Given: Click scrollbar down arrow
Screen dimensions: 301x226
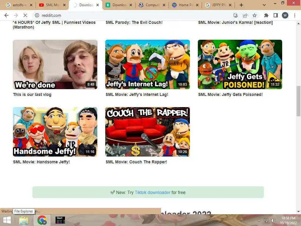Looking at the screenshot, I should pyautogui.click(x=298, y=212).
